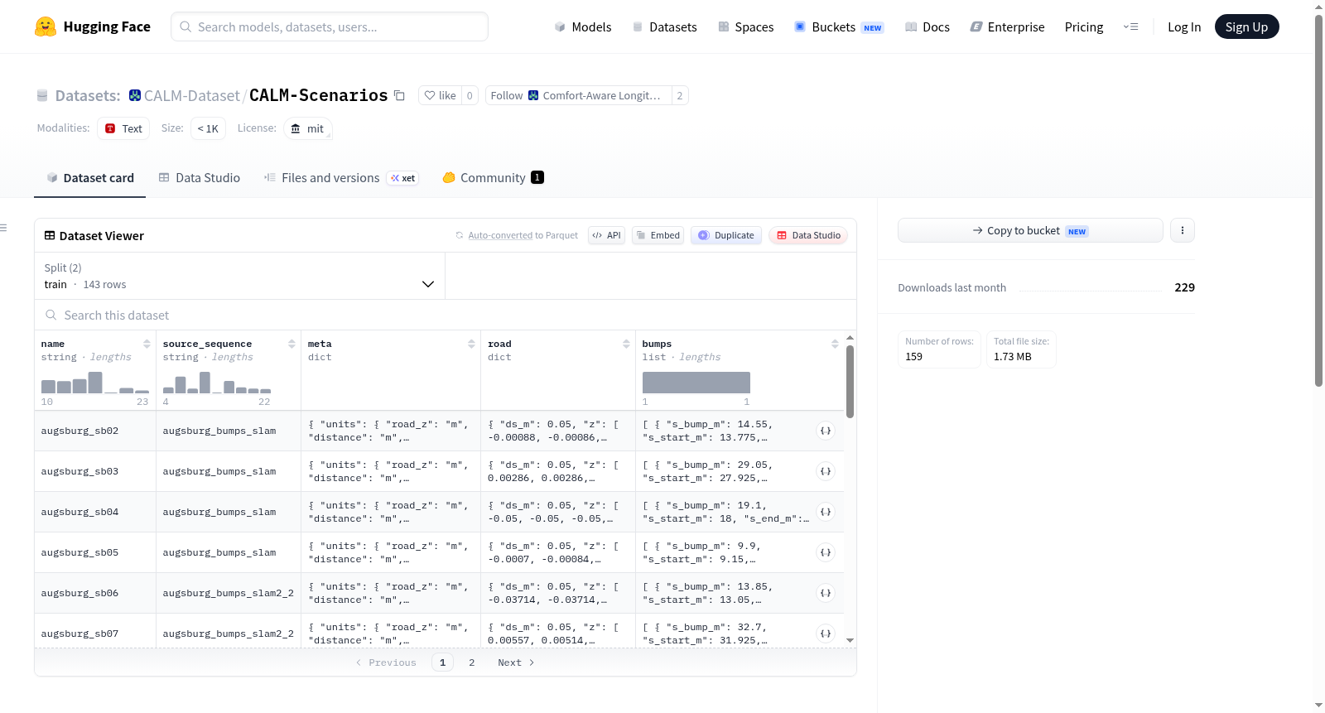Open the CALM-Dataset organization link

(191, 96)
